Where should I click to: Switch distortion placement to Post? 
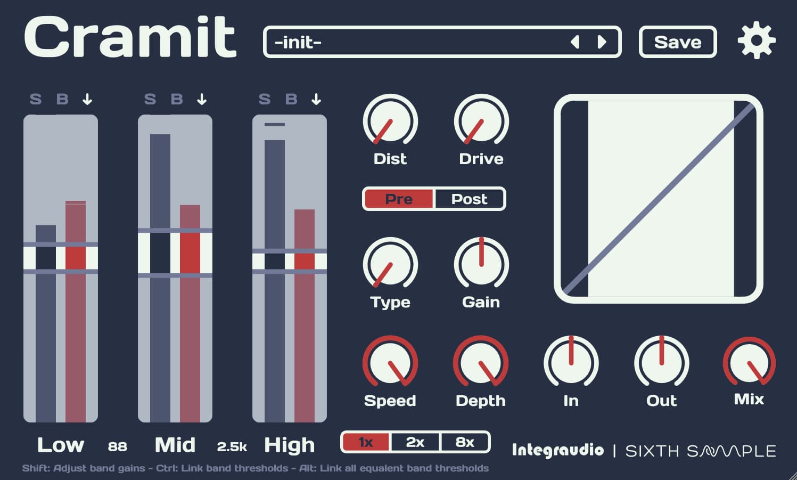tap(468, 199)
